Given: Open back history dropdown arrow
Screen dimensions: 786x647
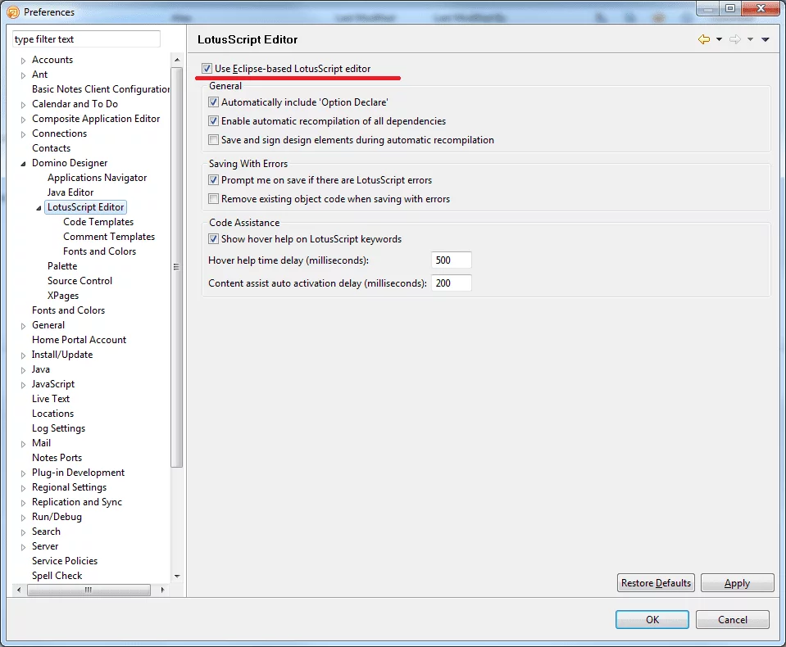Looking at the screenshot, I should coord(719,39).
